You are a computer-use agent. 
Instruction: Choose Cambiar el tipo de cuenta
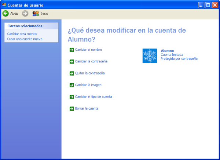(x=93, y=97)
